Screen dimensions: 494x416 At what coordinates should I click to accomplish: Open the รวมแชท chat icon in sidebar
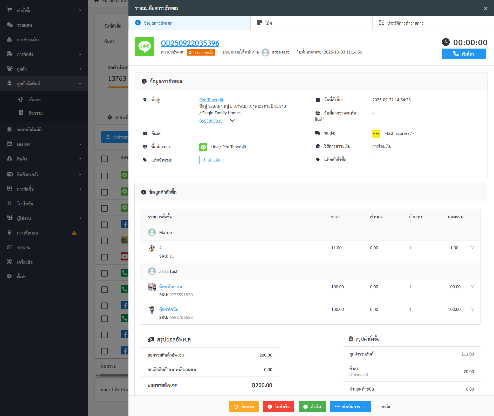10,25
